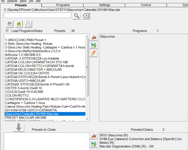This screenshot has height=150, width=188.
Task: Open the Utils menu
Action: pyautogui.click(x=31, y=1)
